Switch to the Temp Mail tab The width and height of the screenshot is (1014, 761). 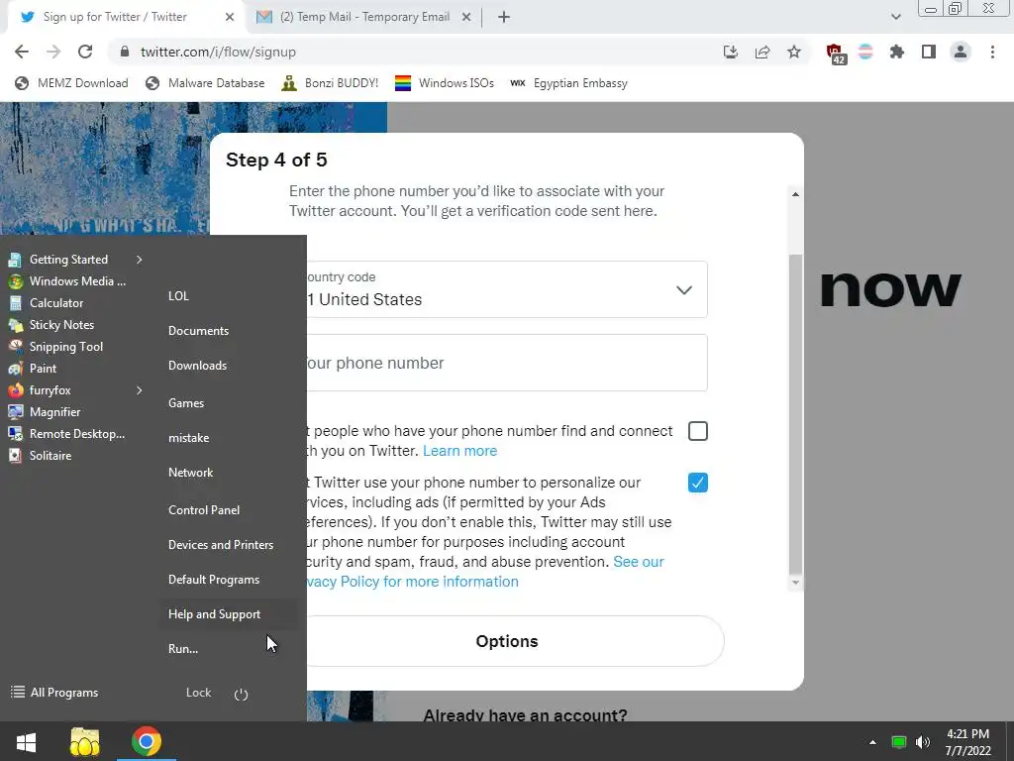coord(363,17)
